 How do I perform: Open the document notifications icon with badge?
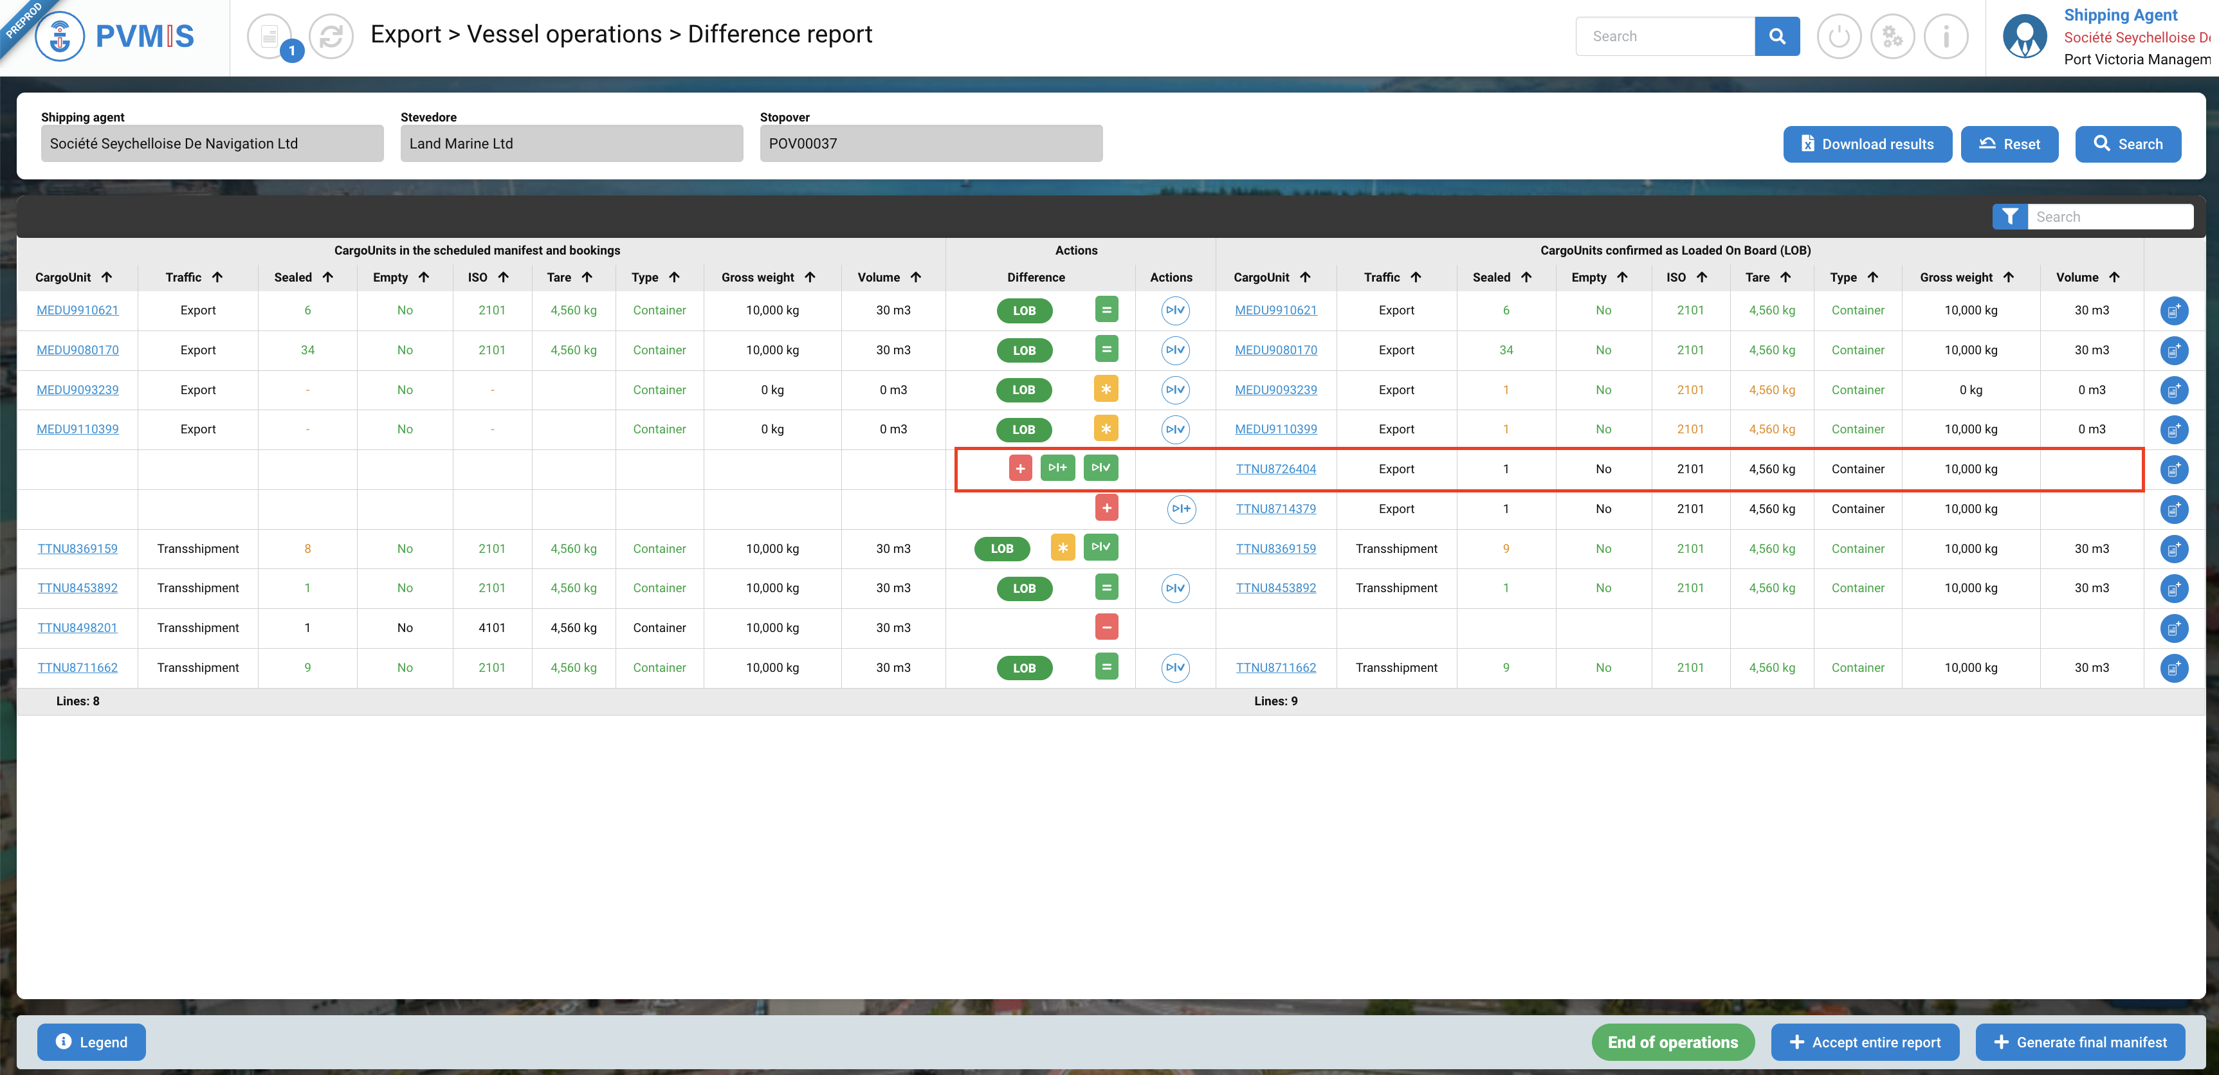pyautogui.click(x=271, y=36)
